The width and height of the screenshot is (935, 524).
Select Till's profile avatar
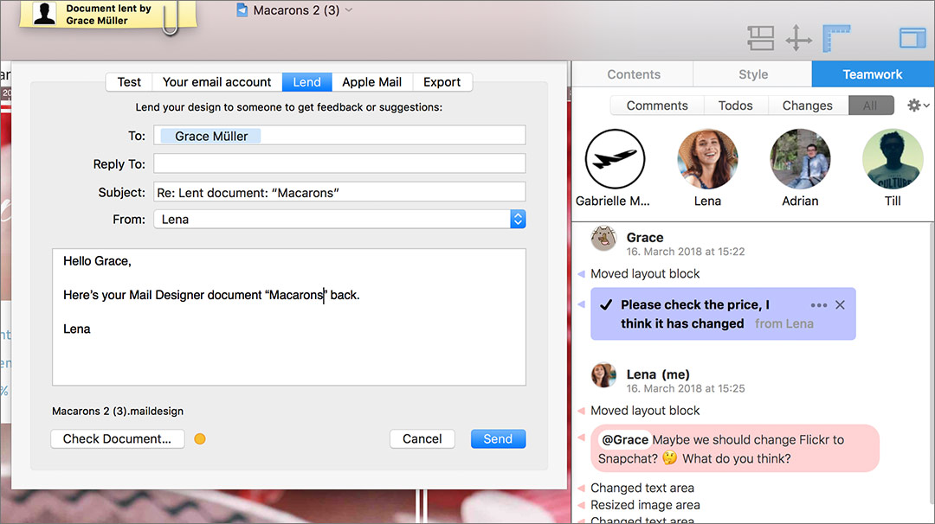(x=893, y=159)
